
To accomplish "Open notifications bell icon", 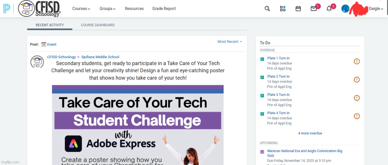I will (329, 9).
